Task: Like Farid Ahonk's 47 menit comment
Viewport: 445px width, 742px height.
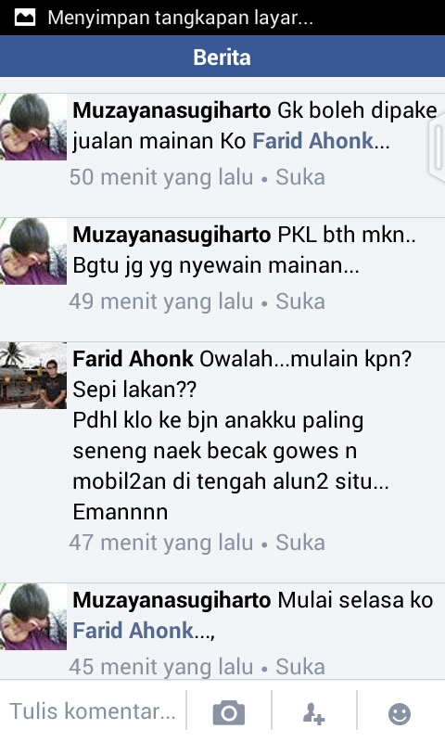Action: (300, 543)
